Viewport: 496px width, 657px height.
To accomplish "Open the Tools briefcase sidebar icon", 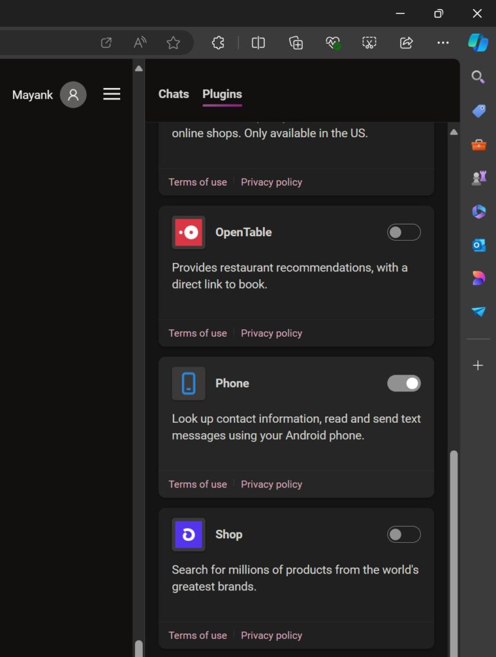I will (x=479, y=145).
